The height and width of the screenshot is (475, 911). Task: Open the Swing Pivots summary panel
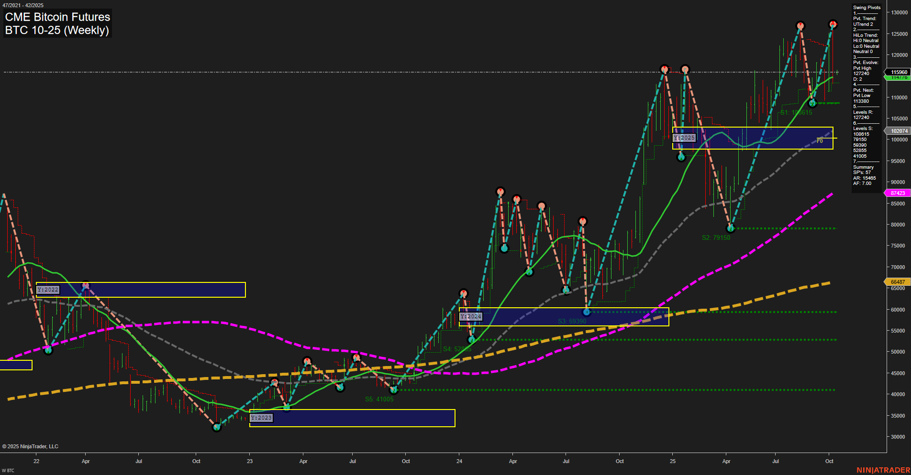[x=866, y=7]
